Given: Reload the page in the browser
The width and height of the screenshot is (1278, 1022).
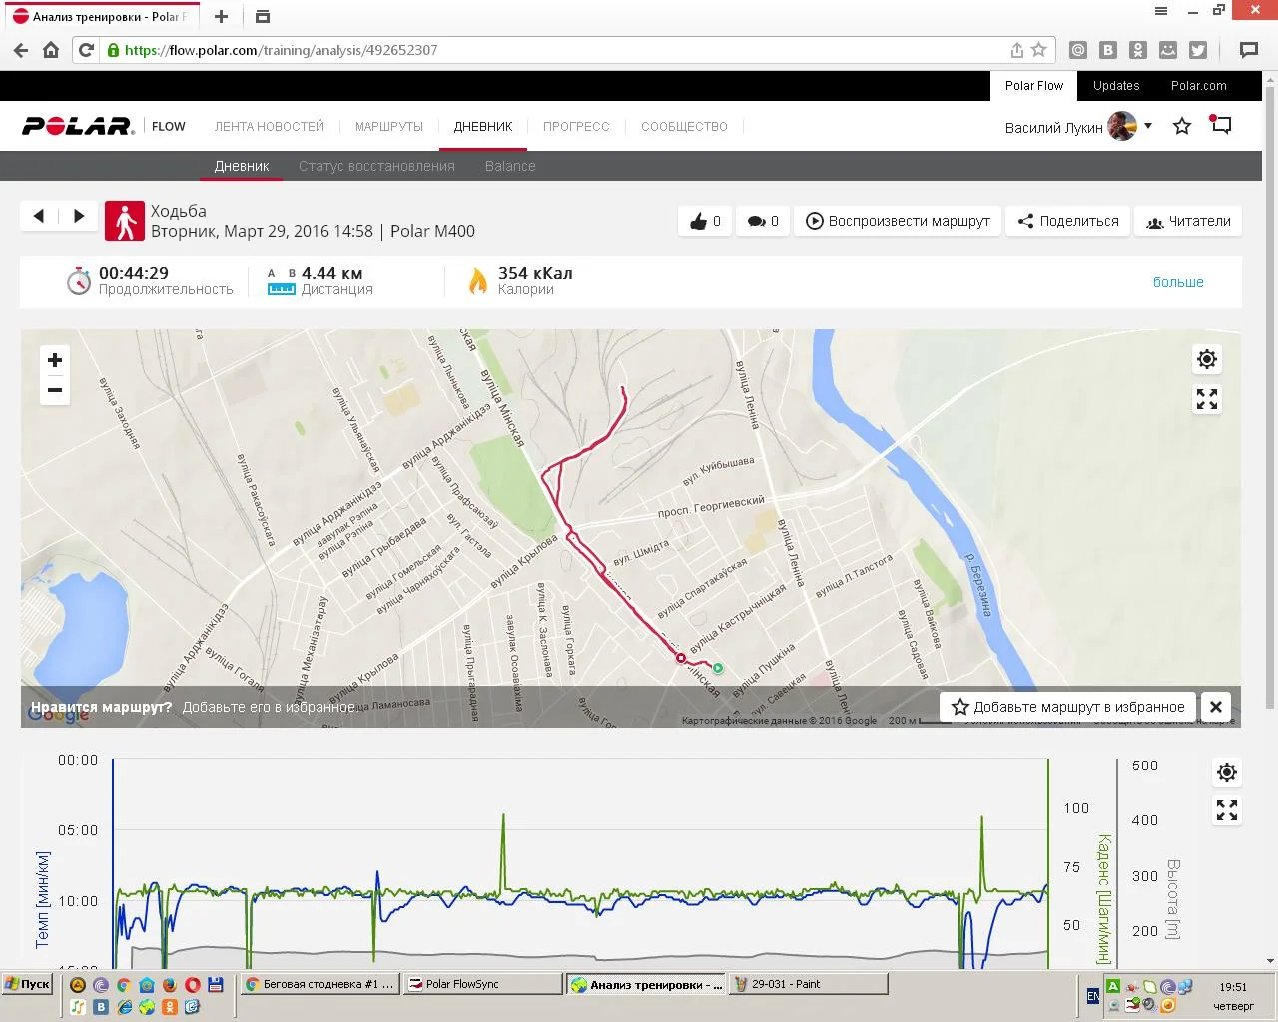Looking at the screenshot, I should click(x=87, y=50).
